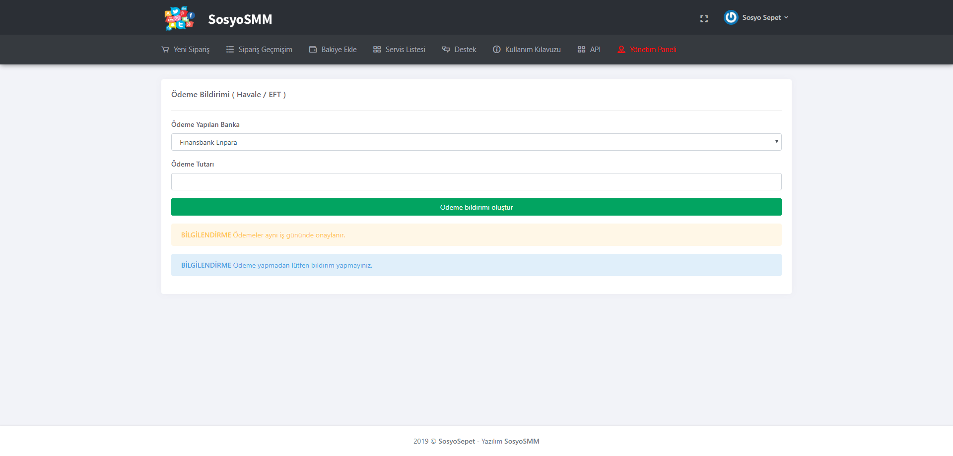Click the wallet icon beside Bakiye Ekle

tap(313, 50)
